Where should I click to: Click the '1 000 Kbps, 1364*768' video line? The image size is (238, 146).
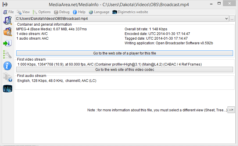tap(110, 64)
